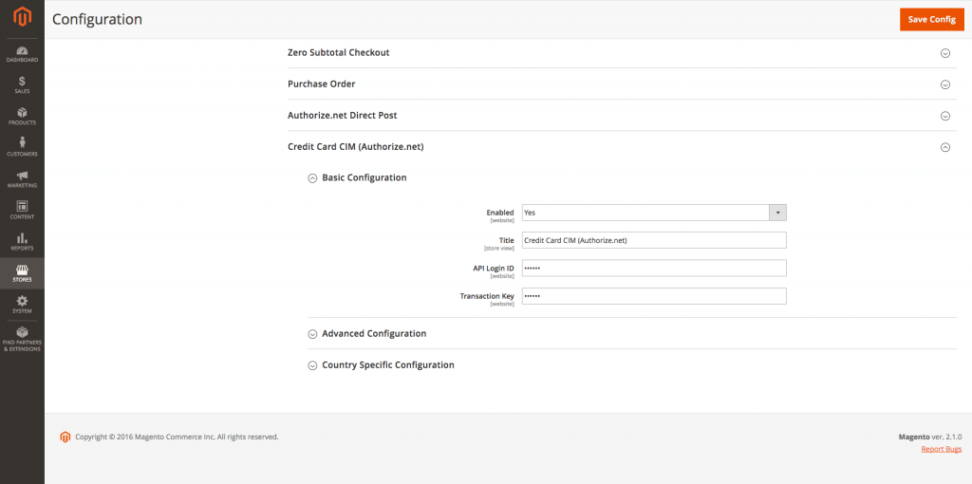972x484 pixels.
Task: Open the System gear icon
Action: 22,304
